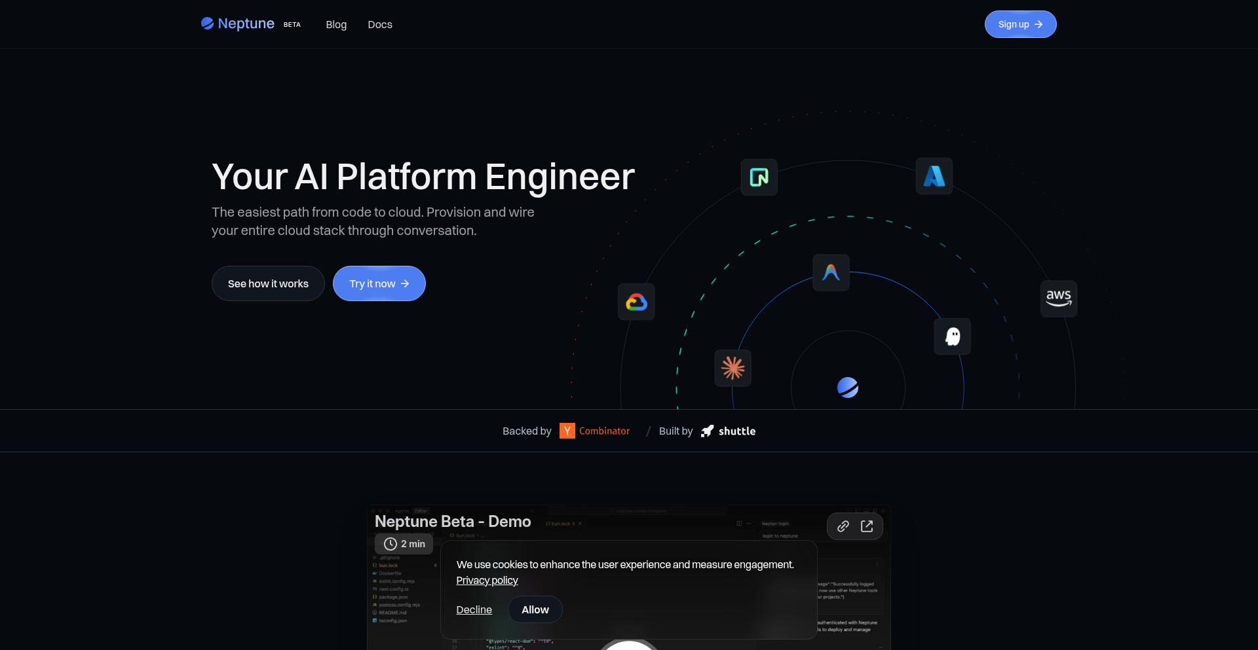Open the Docs page
1258x650 pixels.
(380, 24)
